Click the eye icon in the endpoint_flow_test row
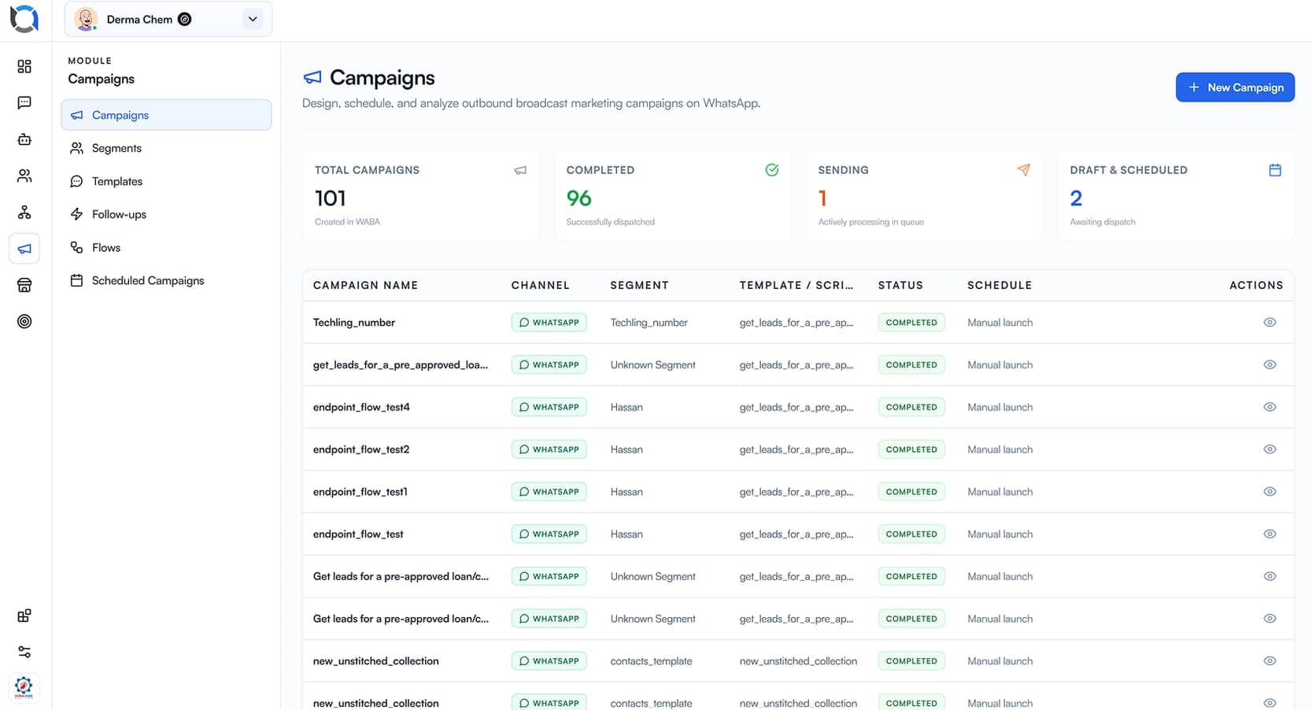The image size is (1312, 710). (x=1269, y=534)
